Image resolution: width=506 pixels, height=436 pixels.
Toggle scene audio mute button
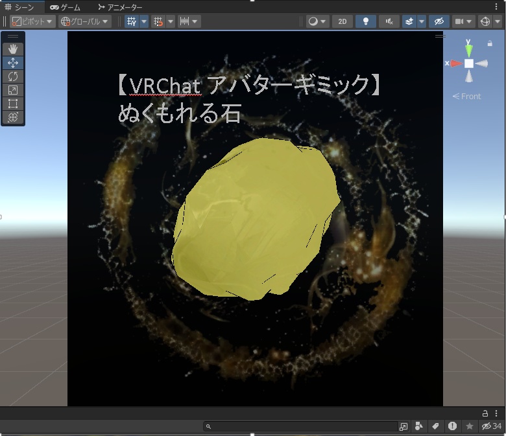click(389, 21)
